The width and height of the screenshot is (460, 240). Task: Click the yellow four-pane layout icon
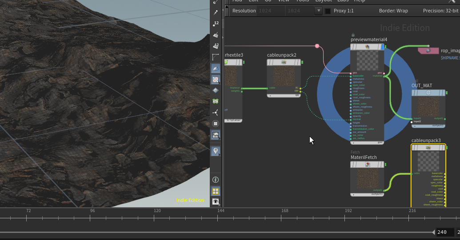coord(216,191)
